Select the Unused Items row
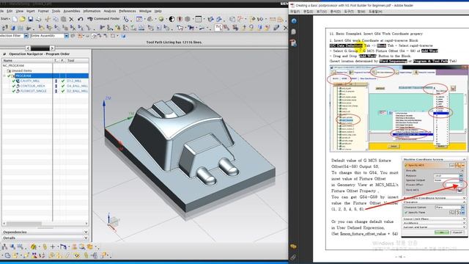469x264 pixels. [x=45, y=70]
